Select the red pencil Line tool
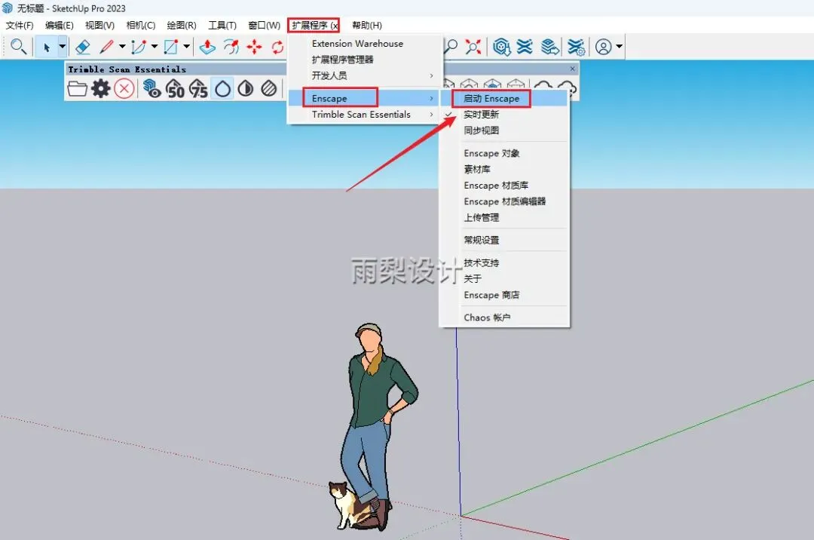The width and height of the screenshot is (814, 540). coord(106,47)
